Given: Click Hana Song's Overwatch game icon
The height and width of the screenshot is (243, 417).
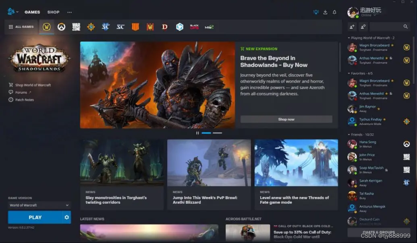Looking at the screenshot, I should tap(407, 144).
